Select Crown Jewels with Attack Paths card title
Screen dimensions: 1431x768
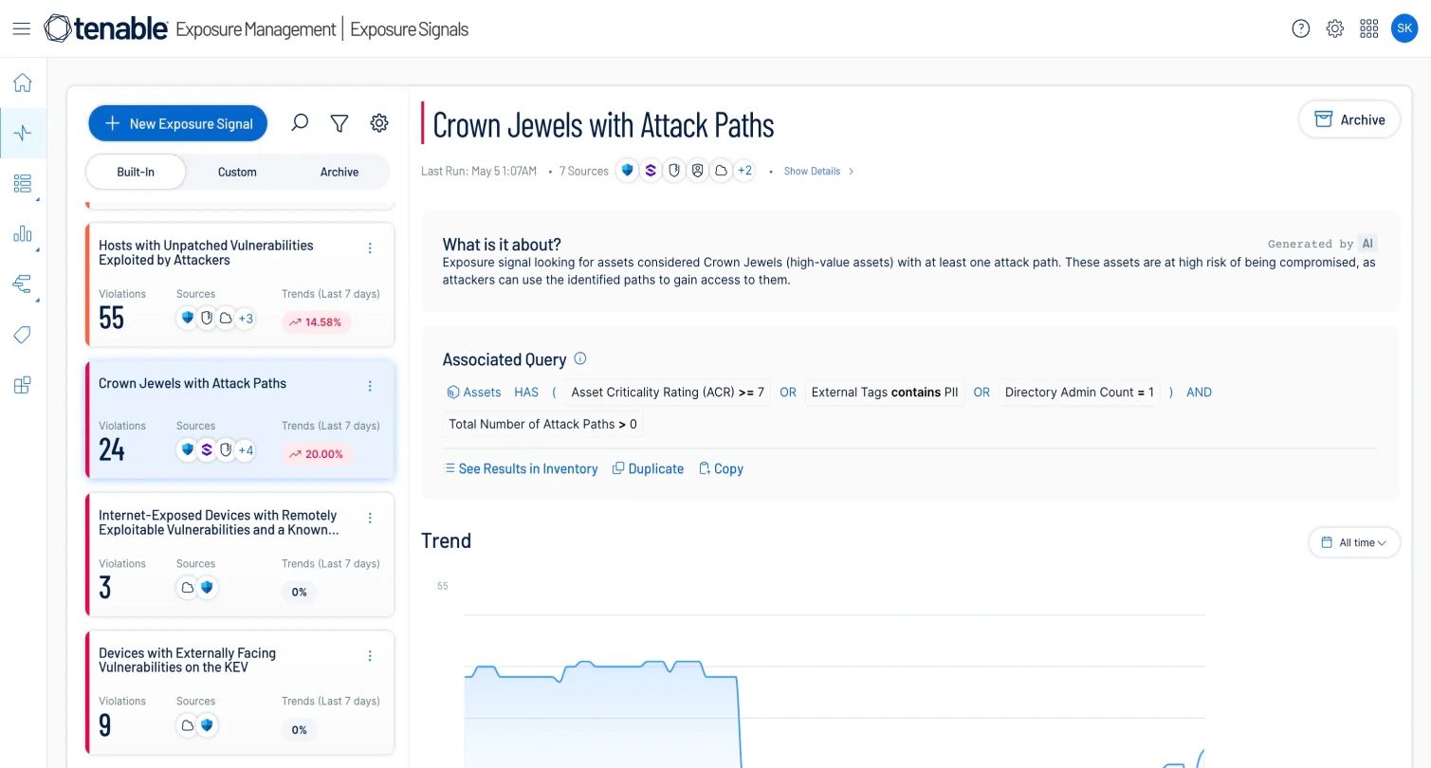pos(193,383)
